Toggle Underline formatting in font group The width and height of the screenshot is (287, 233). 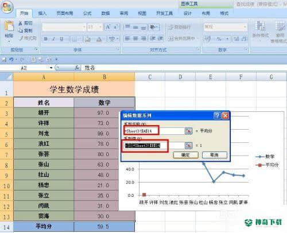pyautogui.click(x=61, y=39)
